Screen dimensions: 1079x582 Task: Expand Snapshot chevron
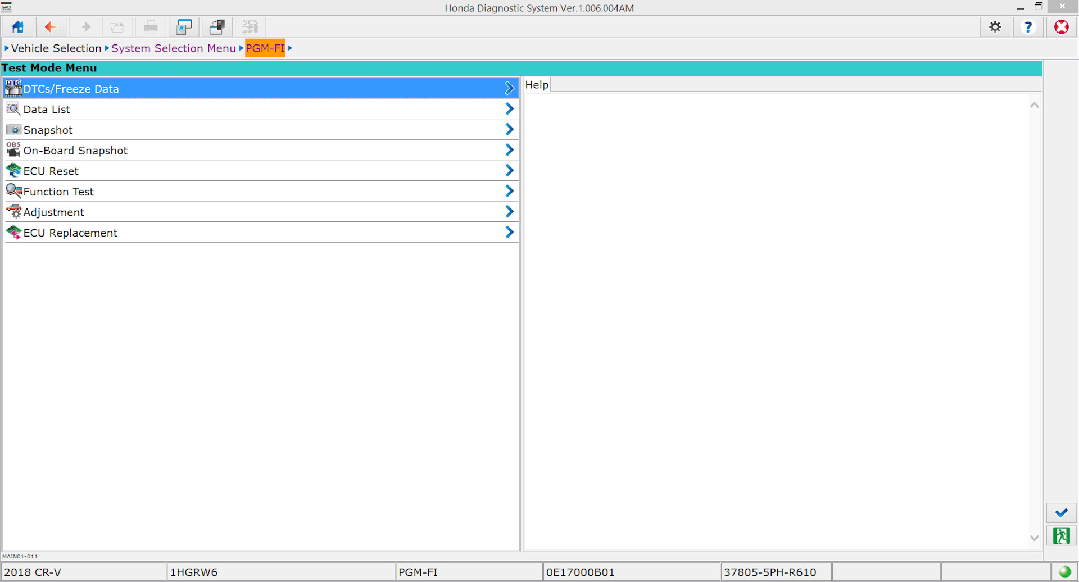(509, 129)
